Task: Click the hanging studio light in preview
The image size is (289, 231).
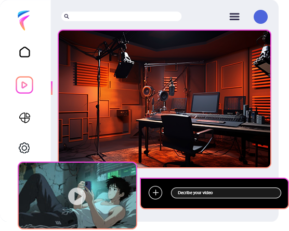Action: [124, 65]
